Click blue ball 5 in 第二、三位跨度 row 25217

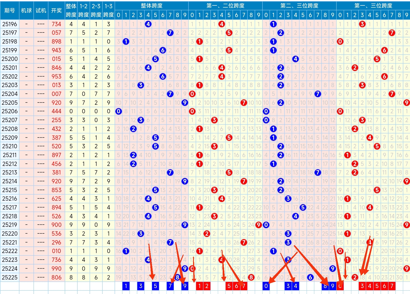pyautogui.click(x=303, y=207)
